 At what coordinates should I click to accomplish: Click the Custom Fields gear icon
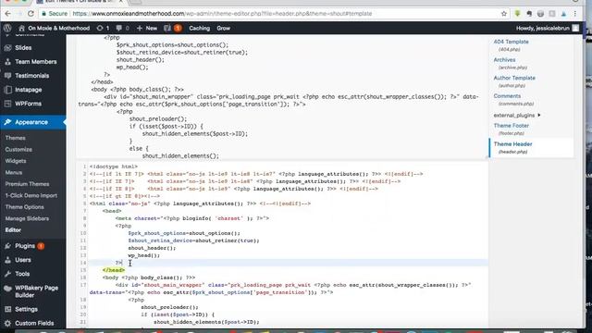(7, 323)
